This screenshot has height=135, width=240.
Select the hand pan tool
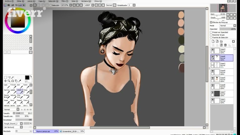[x=16, y=81]
